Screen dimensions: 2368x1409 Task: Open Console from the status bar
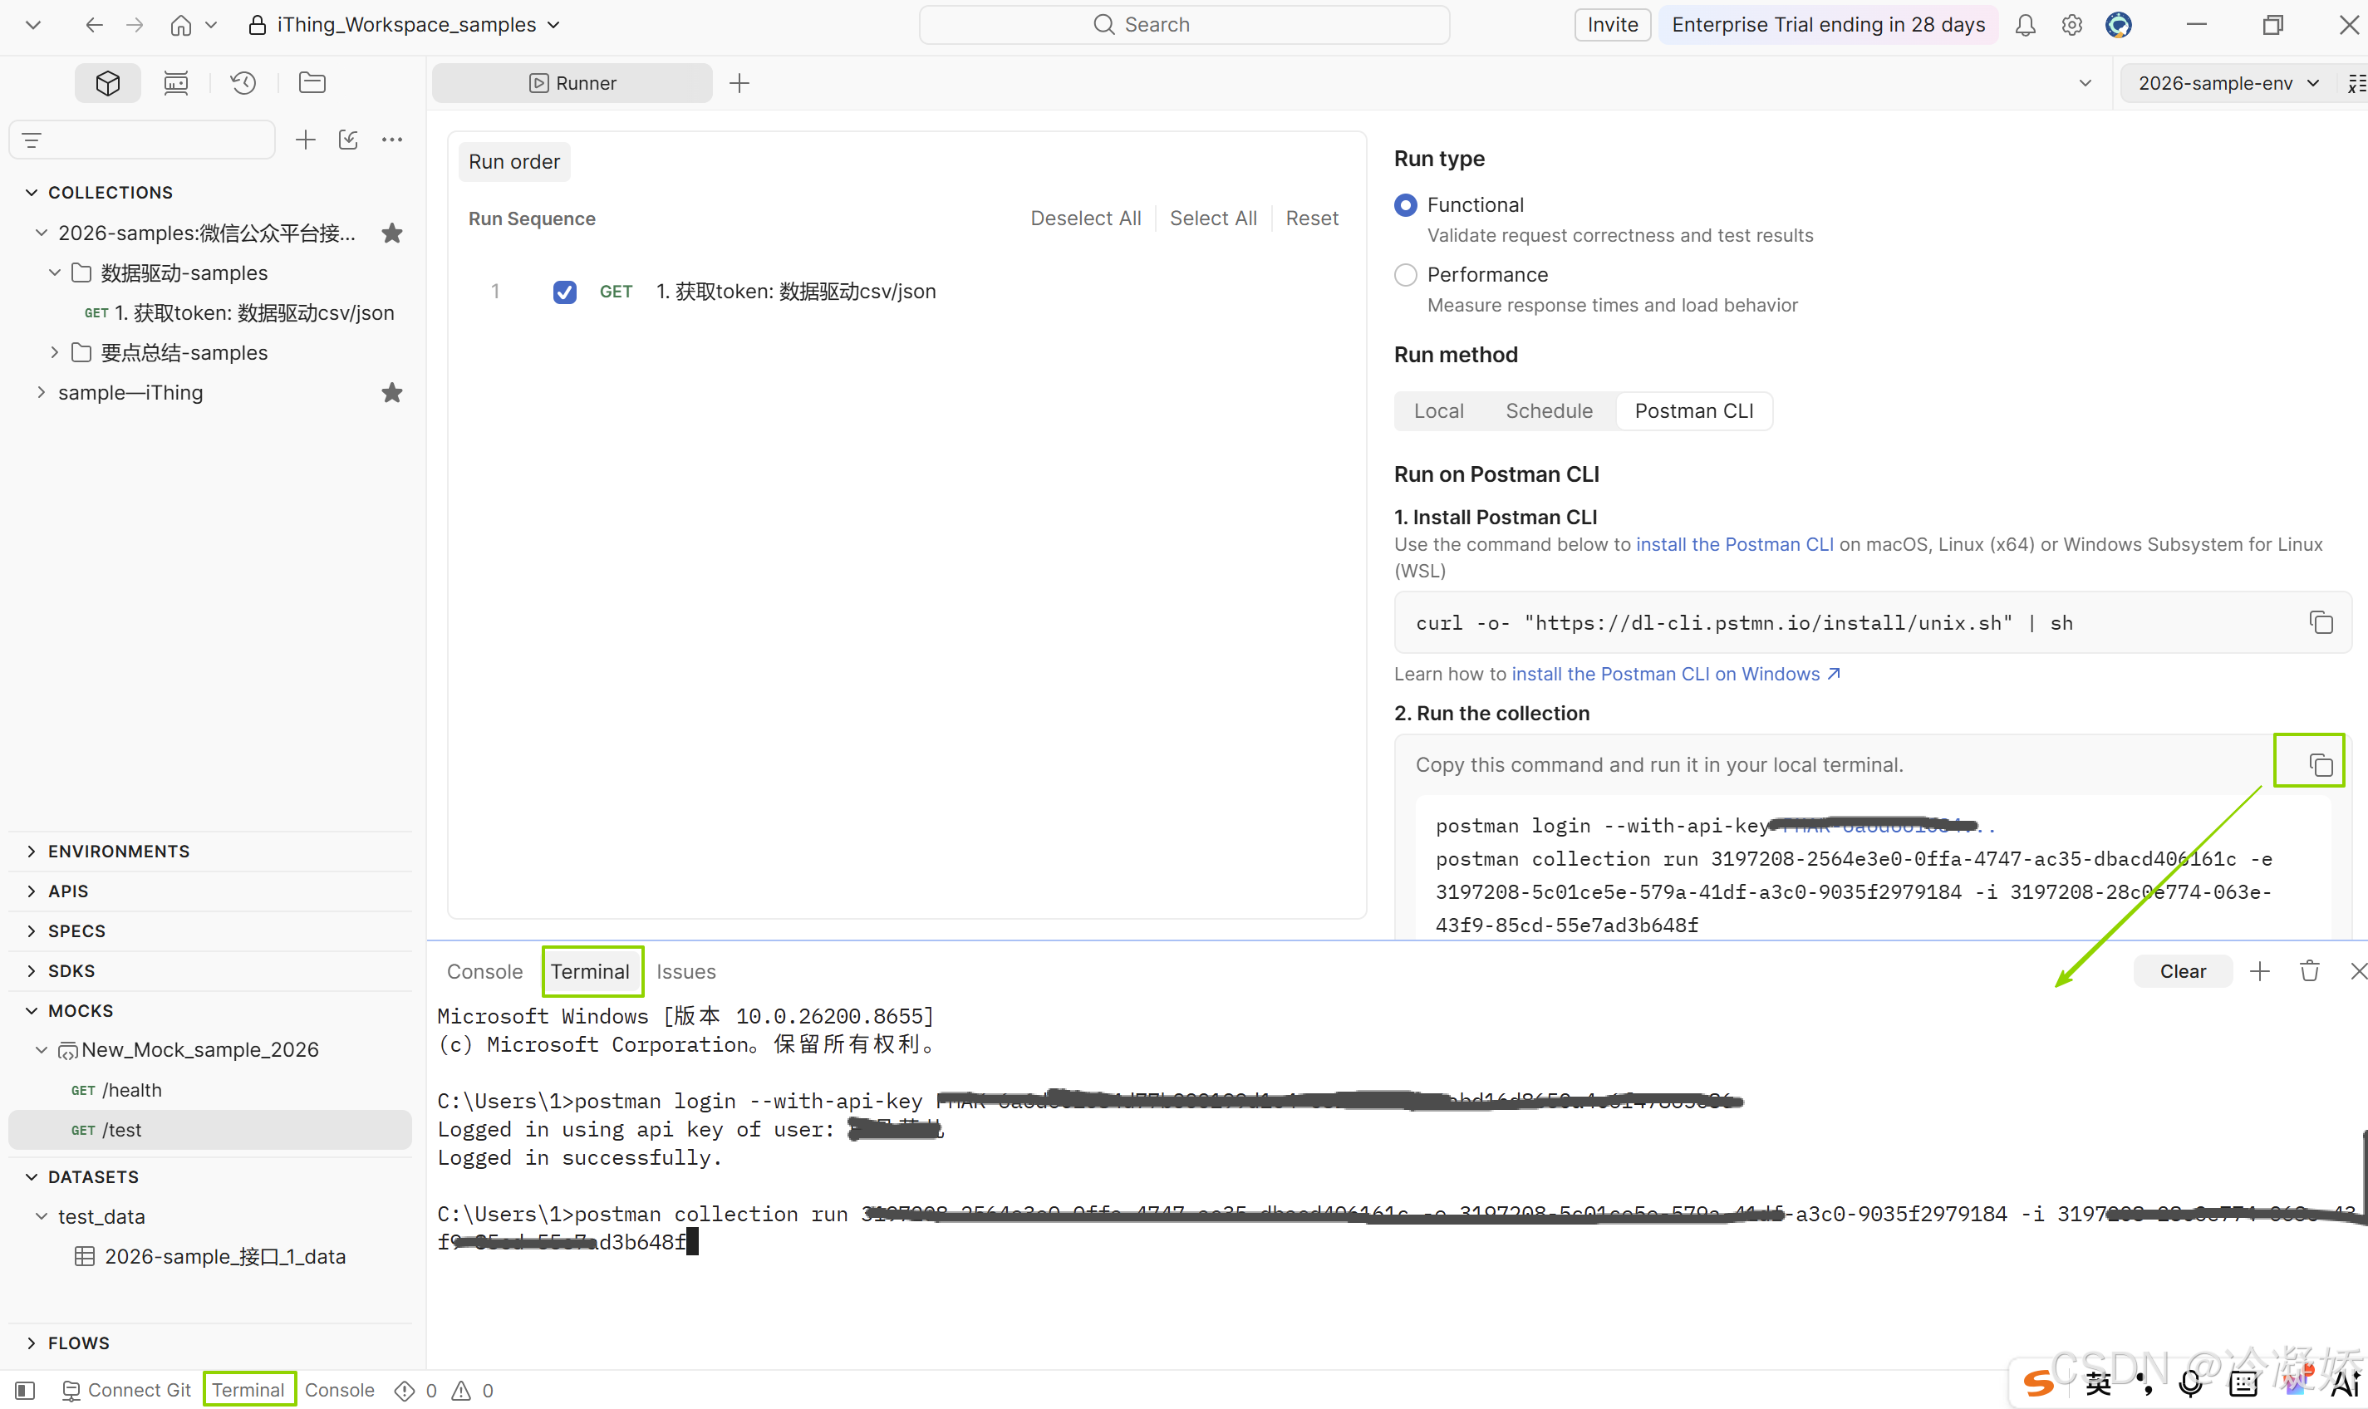click(339, 1391)
